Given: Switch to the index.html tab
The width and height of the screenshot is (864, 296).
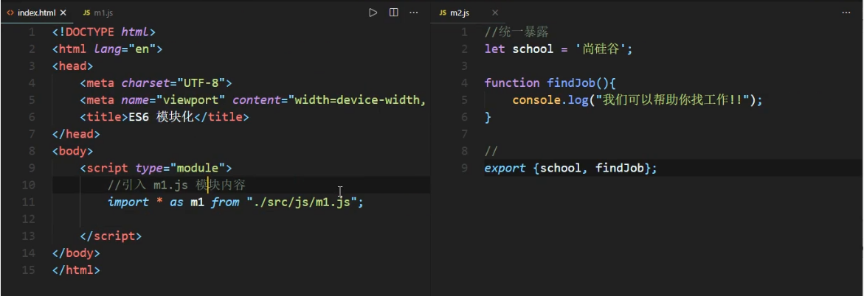Looking at the screenshot, I should 36,12.
